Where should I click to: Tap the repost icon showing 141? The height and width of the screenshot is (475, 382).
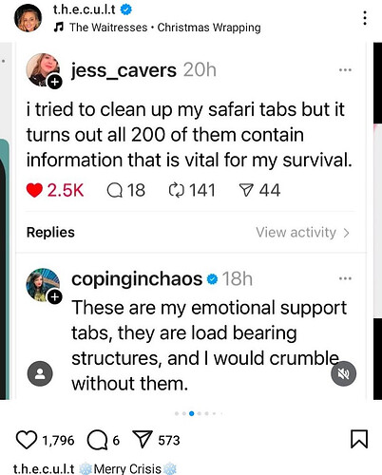click(176, 190)
